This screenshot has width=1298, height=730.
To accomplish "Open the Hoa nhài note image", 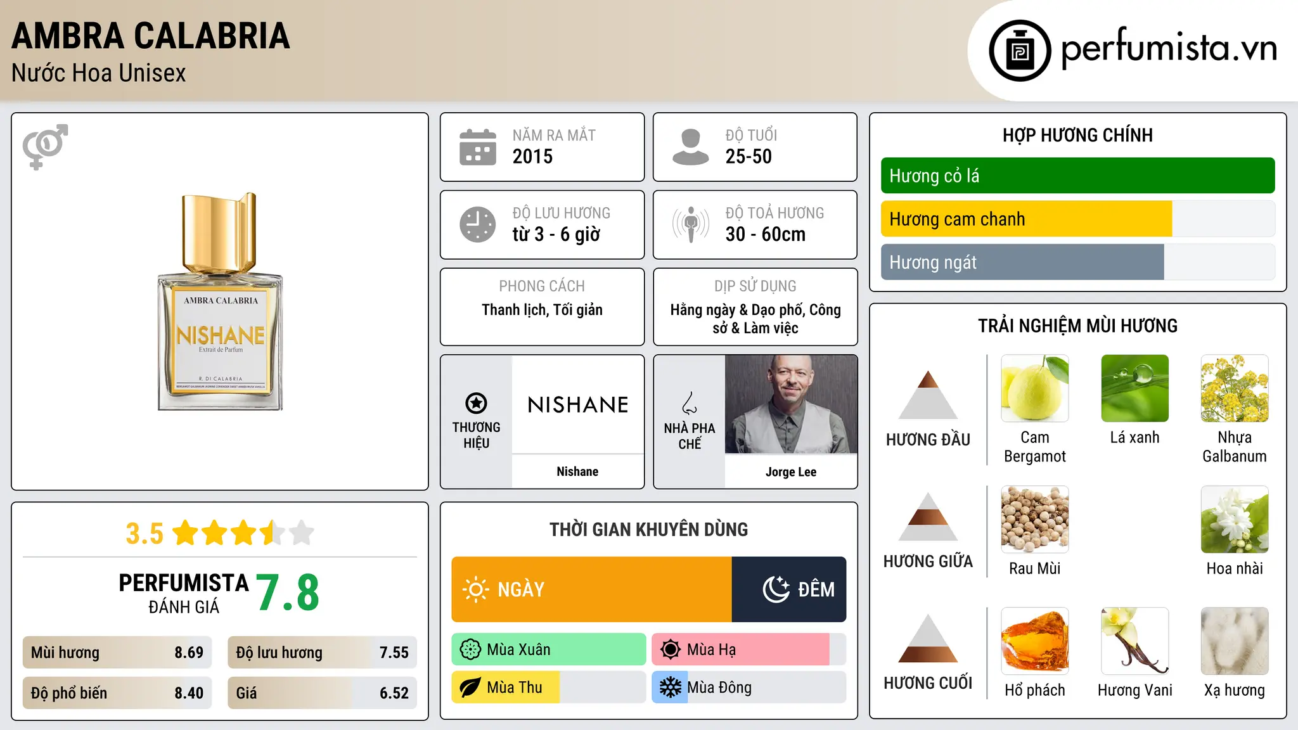I will coord(1235,520).
